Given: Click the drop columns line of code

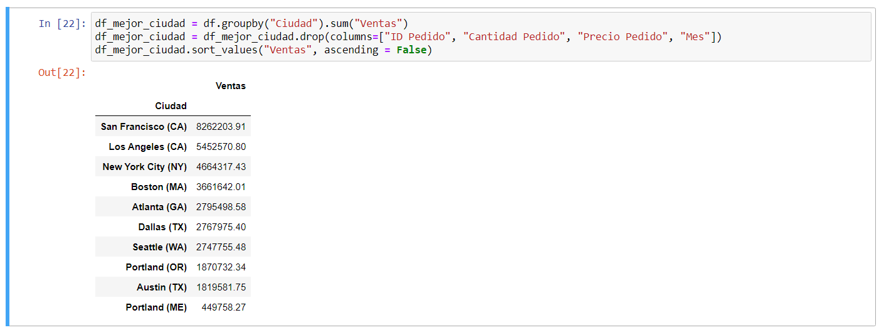Looking at the screenshot, I should click(408, 37).
